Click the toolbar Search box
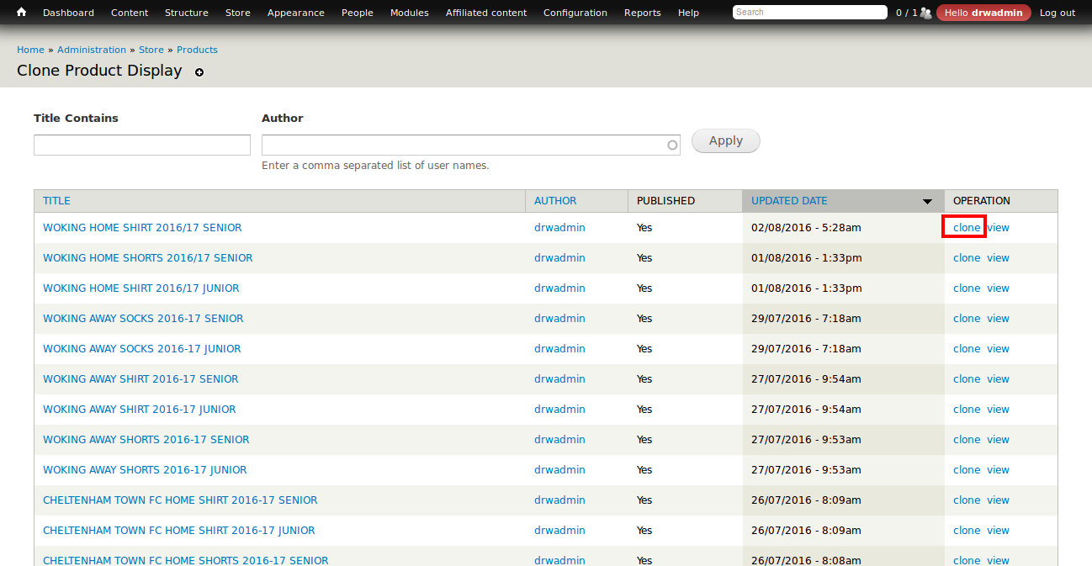Viewport: 1092px width, 566px height. coord(808,12)
